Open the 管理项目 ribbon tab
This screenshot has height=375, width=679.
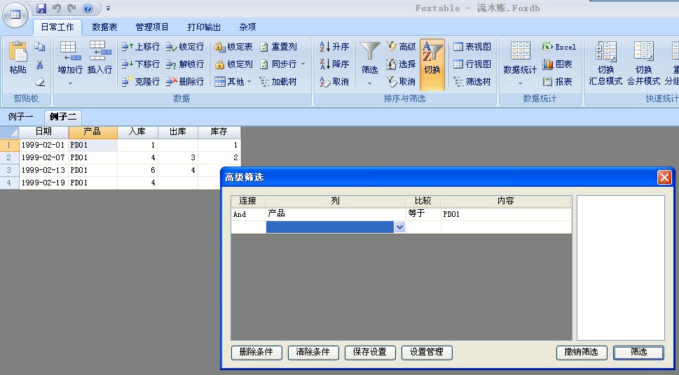152,27
